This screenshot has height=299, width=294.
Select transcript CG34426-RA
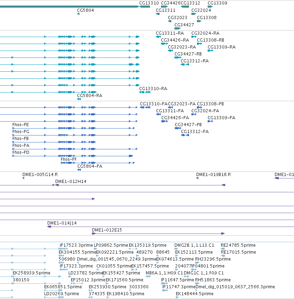coord(175,40)
